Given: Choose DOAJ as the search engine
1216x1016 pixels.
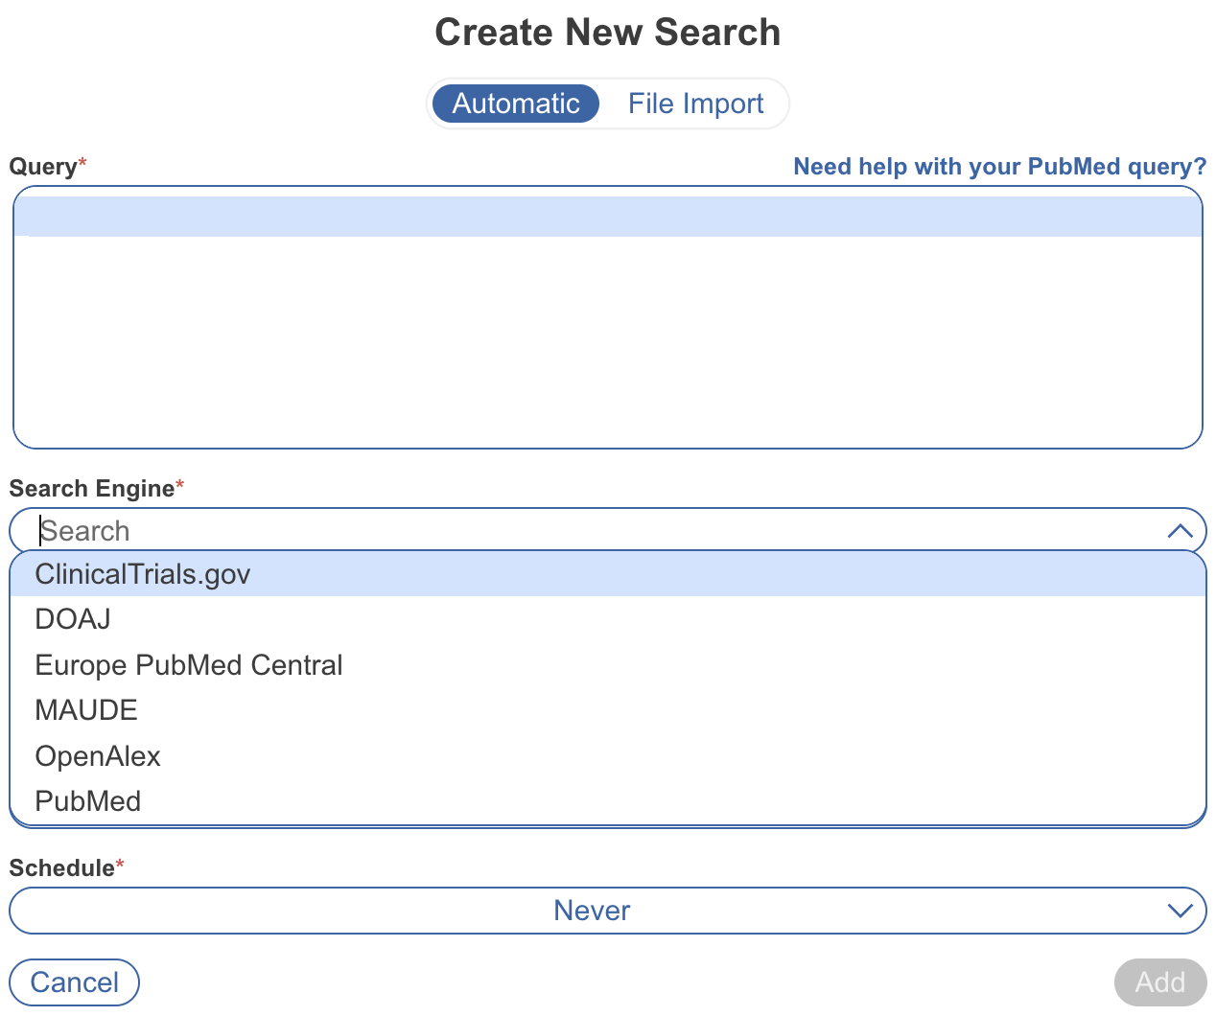Looking at the screenshot, I should click(73, 619).
